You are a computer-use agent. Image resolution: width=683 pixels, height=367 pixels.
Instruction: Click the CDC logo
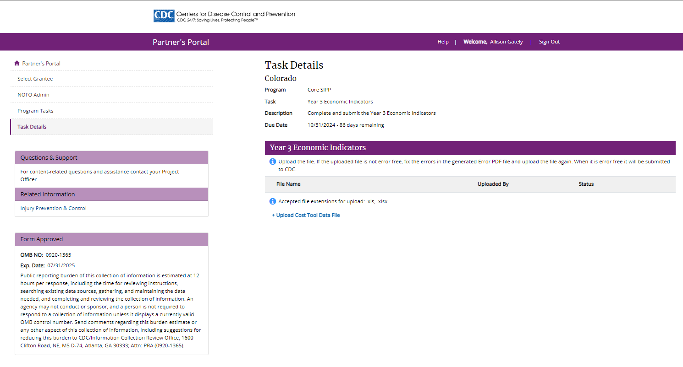tap(164, 16)
